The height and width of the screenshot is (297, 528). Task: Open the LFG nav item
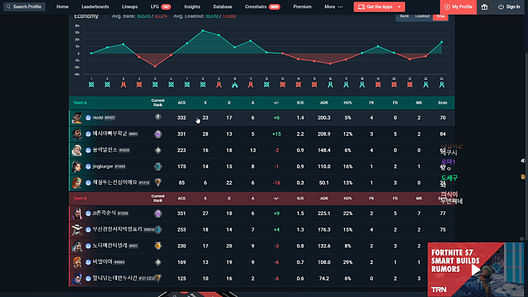coord(160,7)
